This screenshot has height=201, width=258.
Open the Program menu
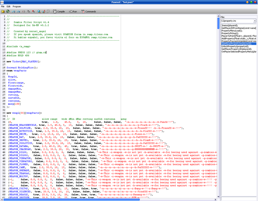[x=17, y=6]
